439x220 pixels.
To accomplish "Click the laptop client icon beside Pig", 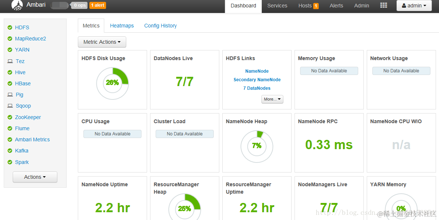I will click(10, 95).
